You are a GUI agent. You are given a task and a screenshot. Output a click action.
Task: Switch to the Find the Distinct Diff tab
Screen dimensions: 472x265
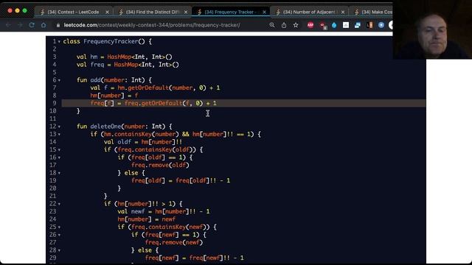click(x=152, y=12)
